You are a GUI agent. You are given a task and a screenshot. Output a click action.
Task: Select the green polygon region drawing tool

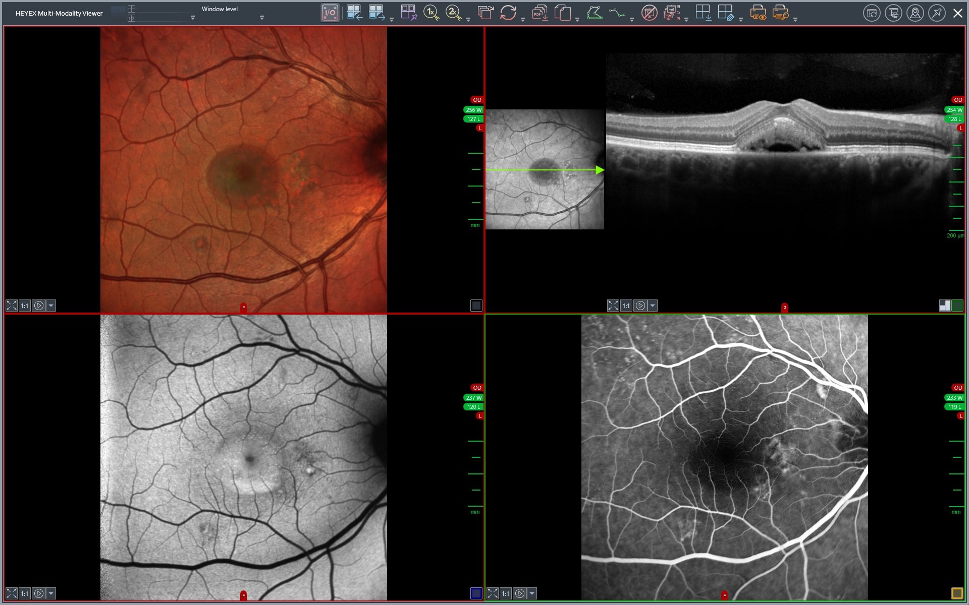(595, 13)
